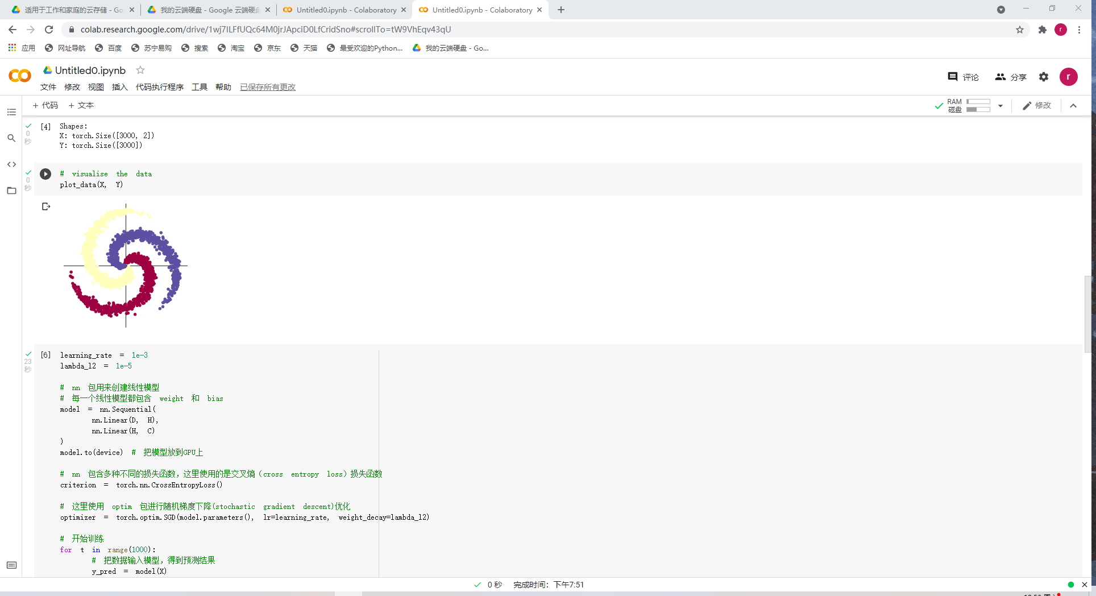This screenshot has height=596, width=1096.
Task: Click the 分享 sharing button
Action: pyautogui.click(x=1011, y=77)
